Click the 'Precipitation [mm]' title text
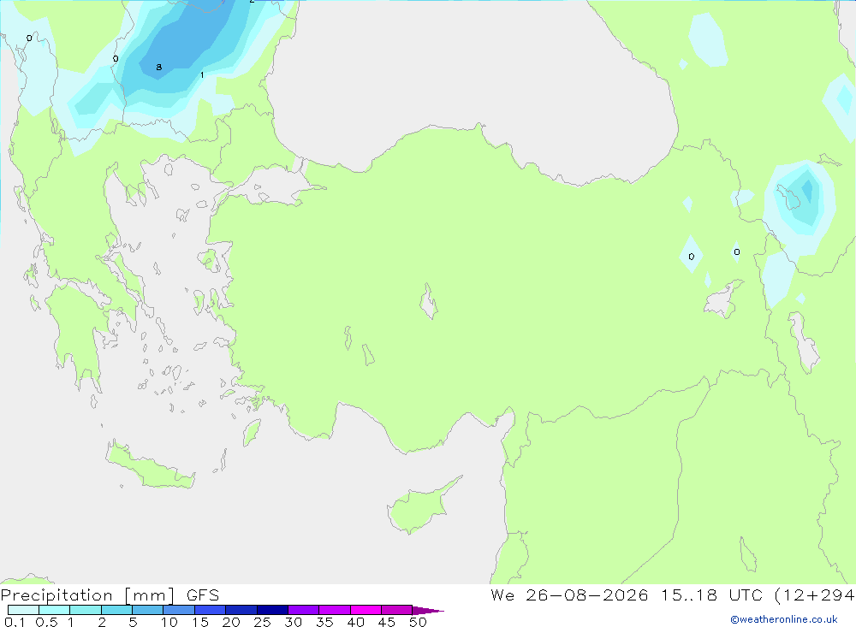The image size is (856, 627). tap(88, 595)
